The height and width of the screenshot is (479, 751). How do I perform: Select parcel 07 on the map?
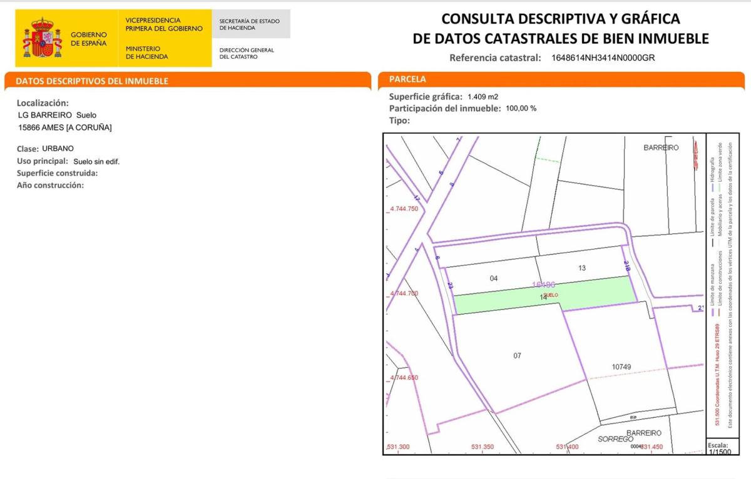click(517, 356)
